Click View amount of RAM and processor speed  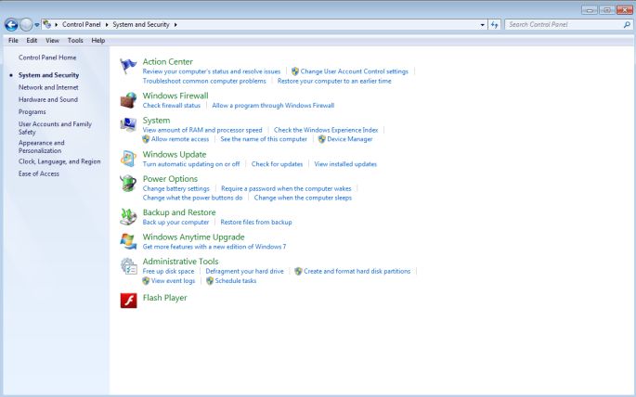click(x=202, y=130)
